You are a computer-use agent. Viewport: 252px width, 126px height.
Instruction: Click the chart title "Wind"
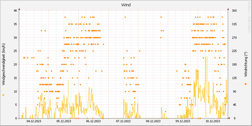click(126, 5)
